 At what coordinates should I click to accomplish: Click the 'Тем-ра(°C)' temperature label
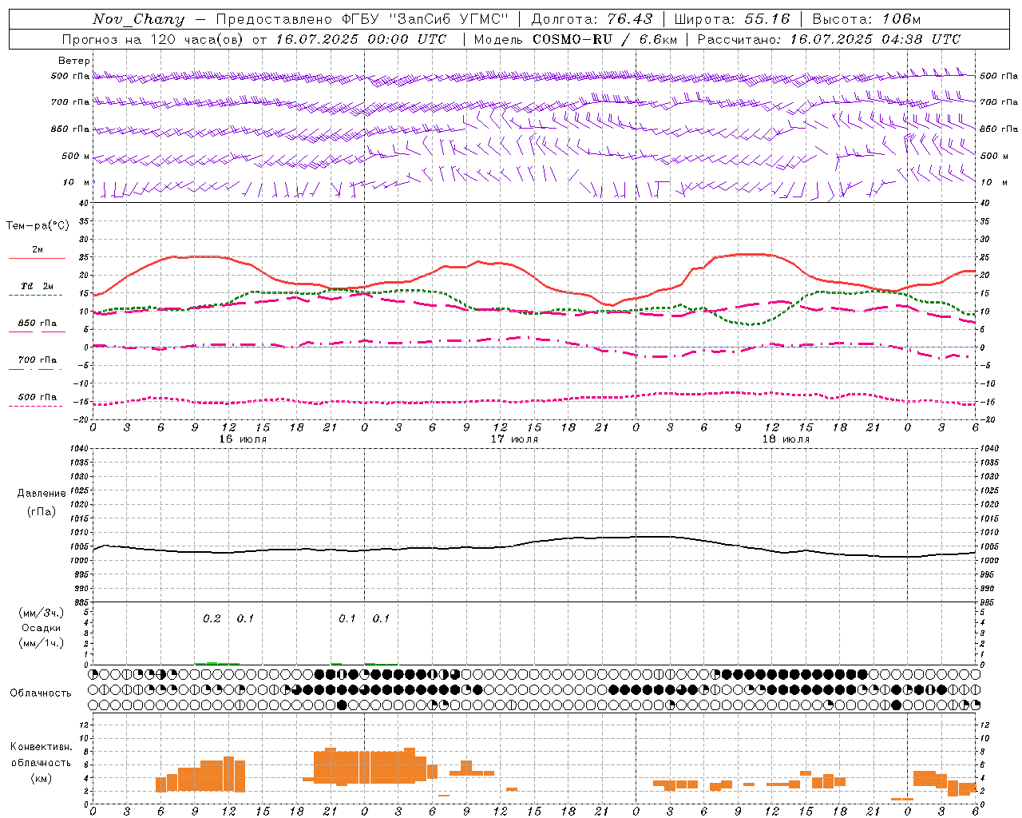point(38,226)
